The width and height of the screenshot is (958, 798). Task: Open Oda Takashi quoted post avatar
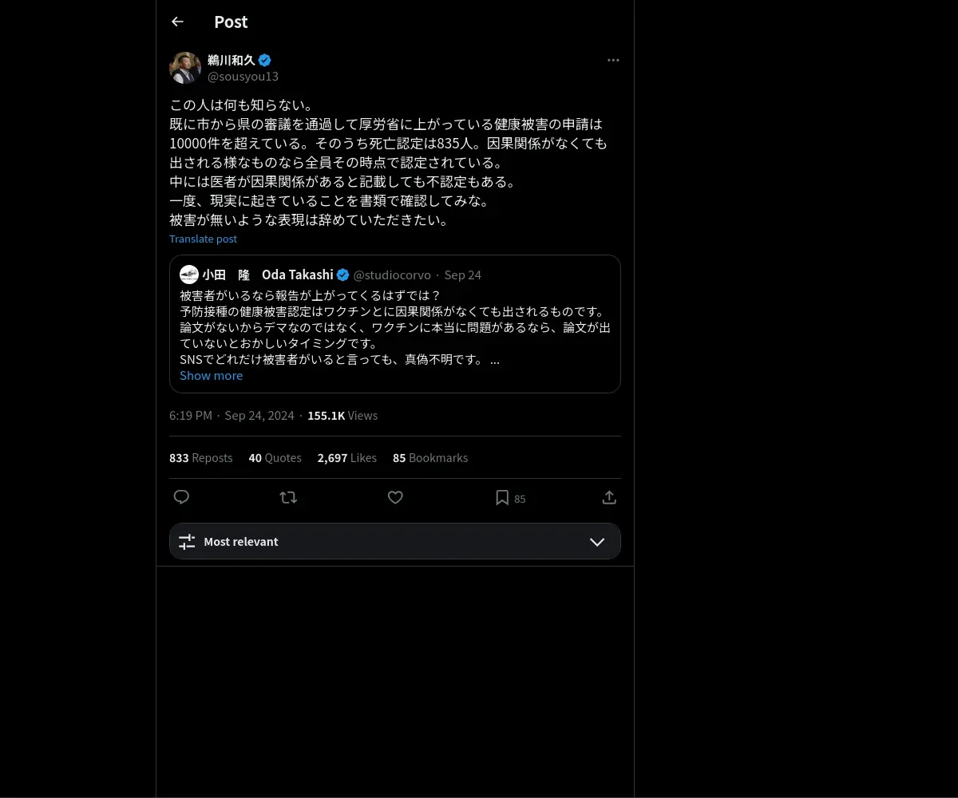click(189, 275)
